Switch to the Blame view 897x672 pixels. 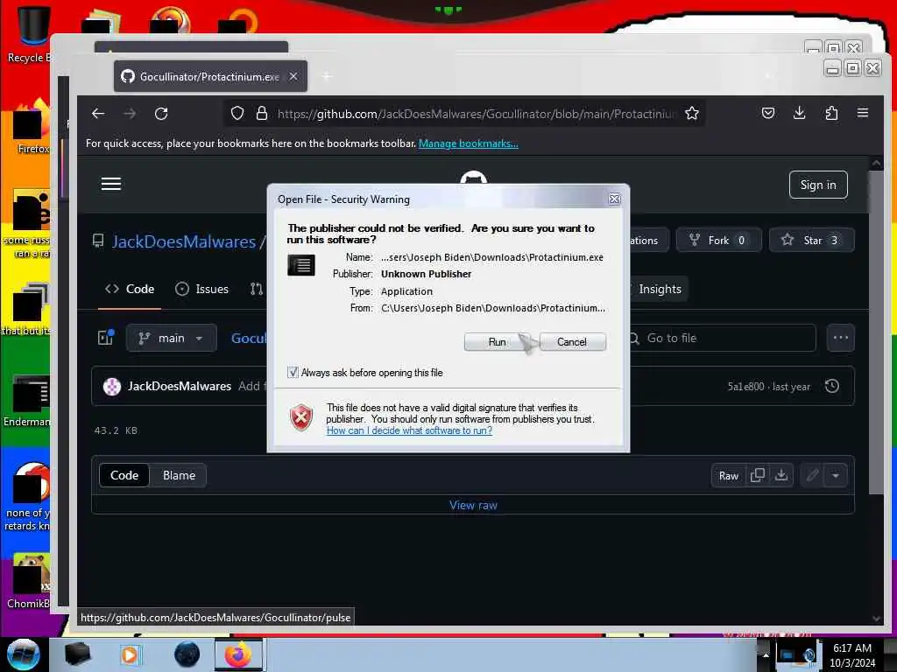click(179, 475)
